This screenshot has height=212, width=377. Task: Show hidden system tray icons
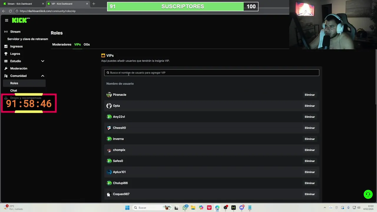point(325,208)
